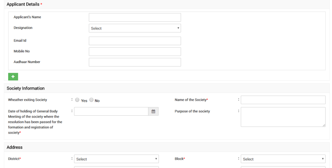
Task: Click the District dropdown arrow
Action: [156, 159]
